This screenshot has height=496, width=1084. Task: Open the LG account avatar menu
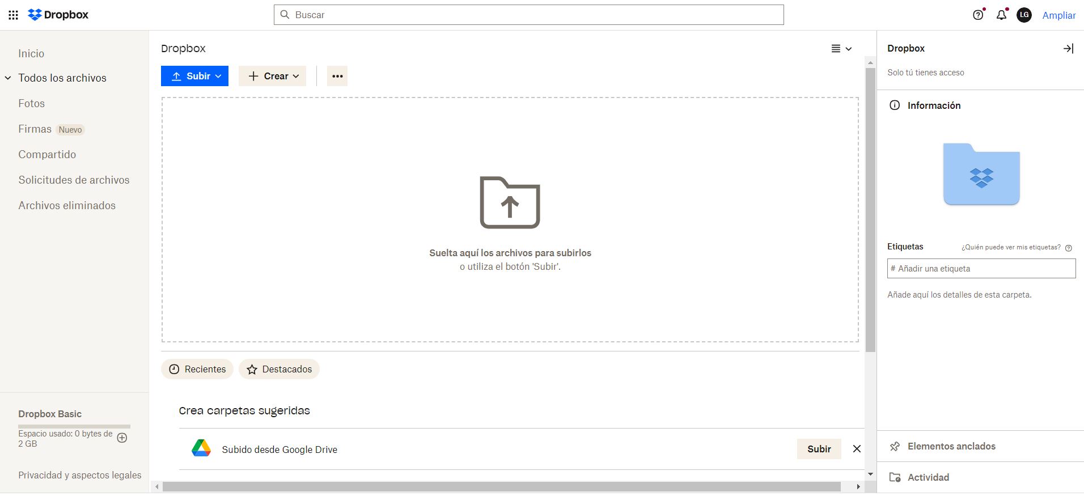pos(1024,15)
